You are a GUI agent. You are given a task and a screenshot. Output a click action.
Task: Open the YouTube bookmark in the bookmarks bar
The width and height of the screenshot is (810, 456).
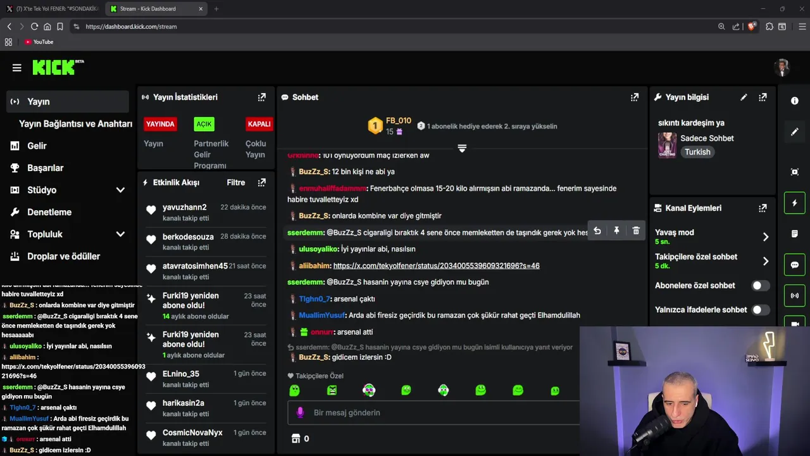pos(39,42)
